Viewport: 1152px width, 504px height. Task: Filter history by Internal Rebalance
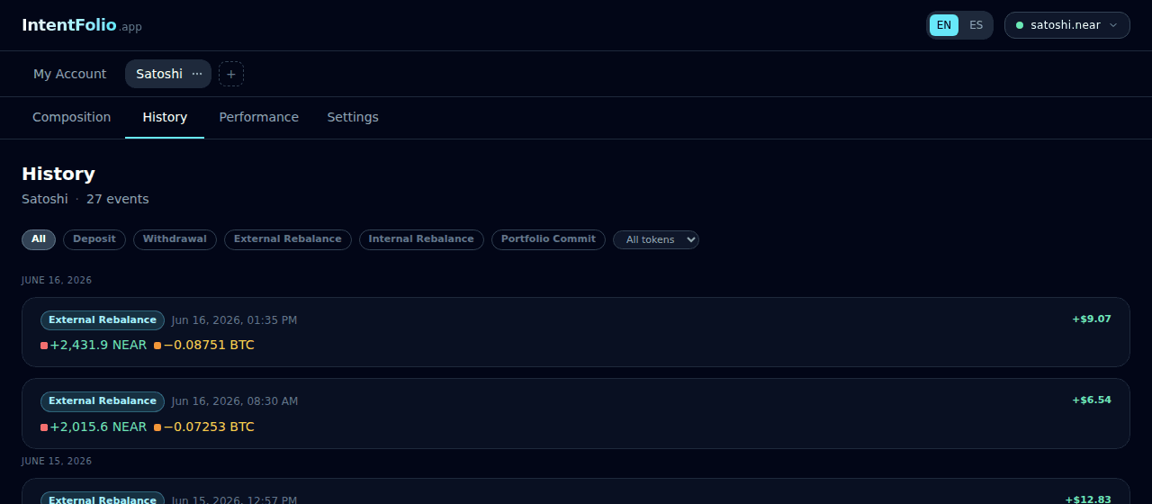point(421,239)
